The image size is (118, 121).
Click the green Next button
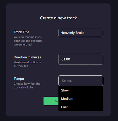pos(51,101)
